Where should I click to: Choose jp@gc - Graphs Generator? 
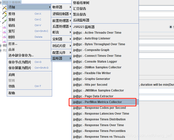105,79
